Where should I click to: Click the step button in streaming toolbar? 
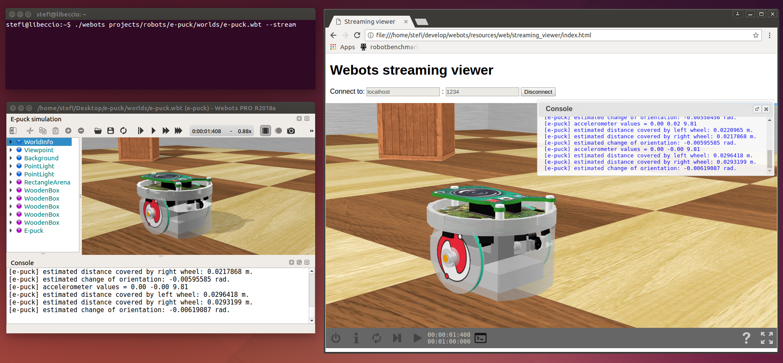[397, 338]
